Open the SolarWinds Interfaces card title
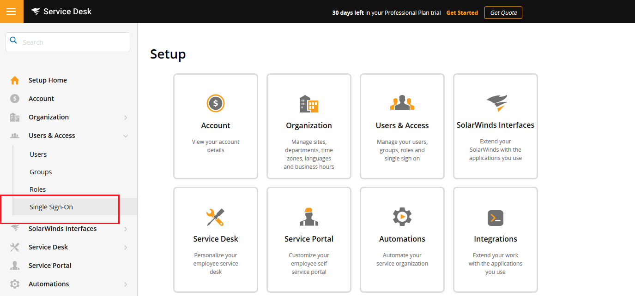635x296 pixels. coord(496,125)
